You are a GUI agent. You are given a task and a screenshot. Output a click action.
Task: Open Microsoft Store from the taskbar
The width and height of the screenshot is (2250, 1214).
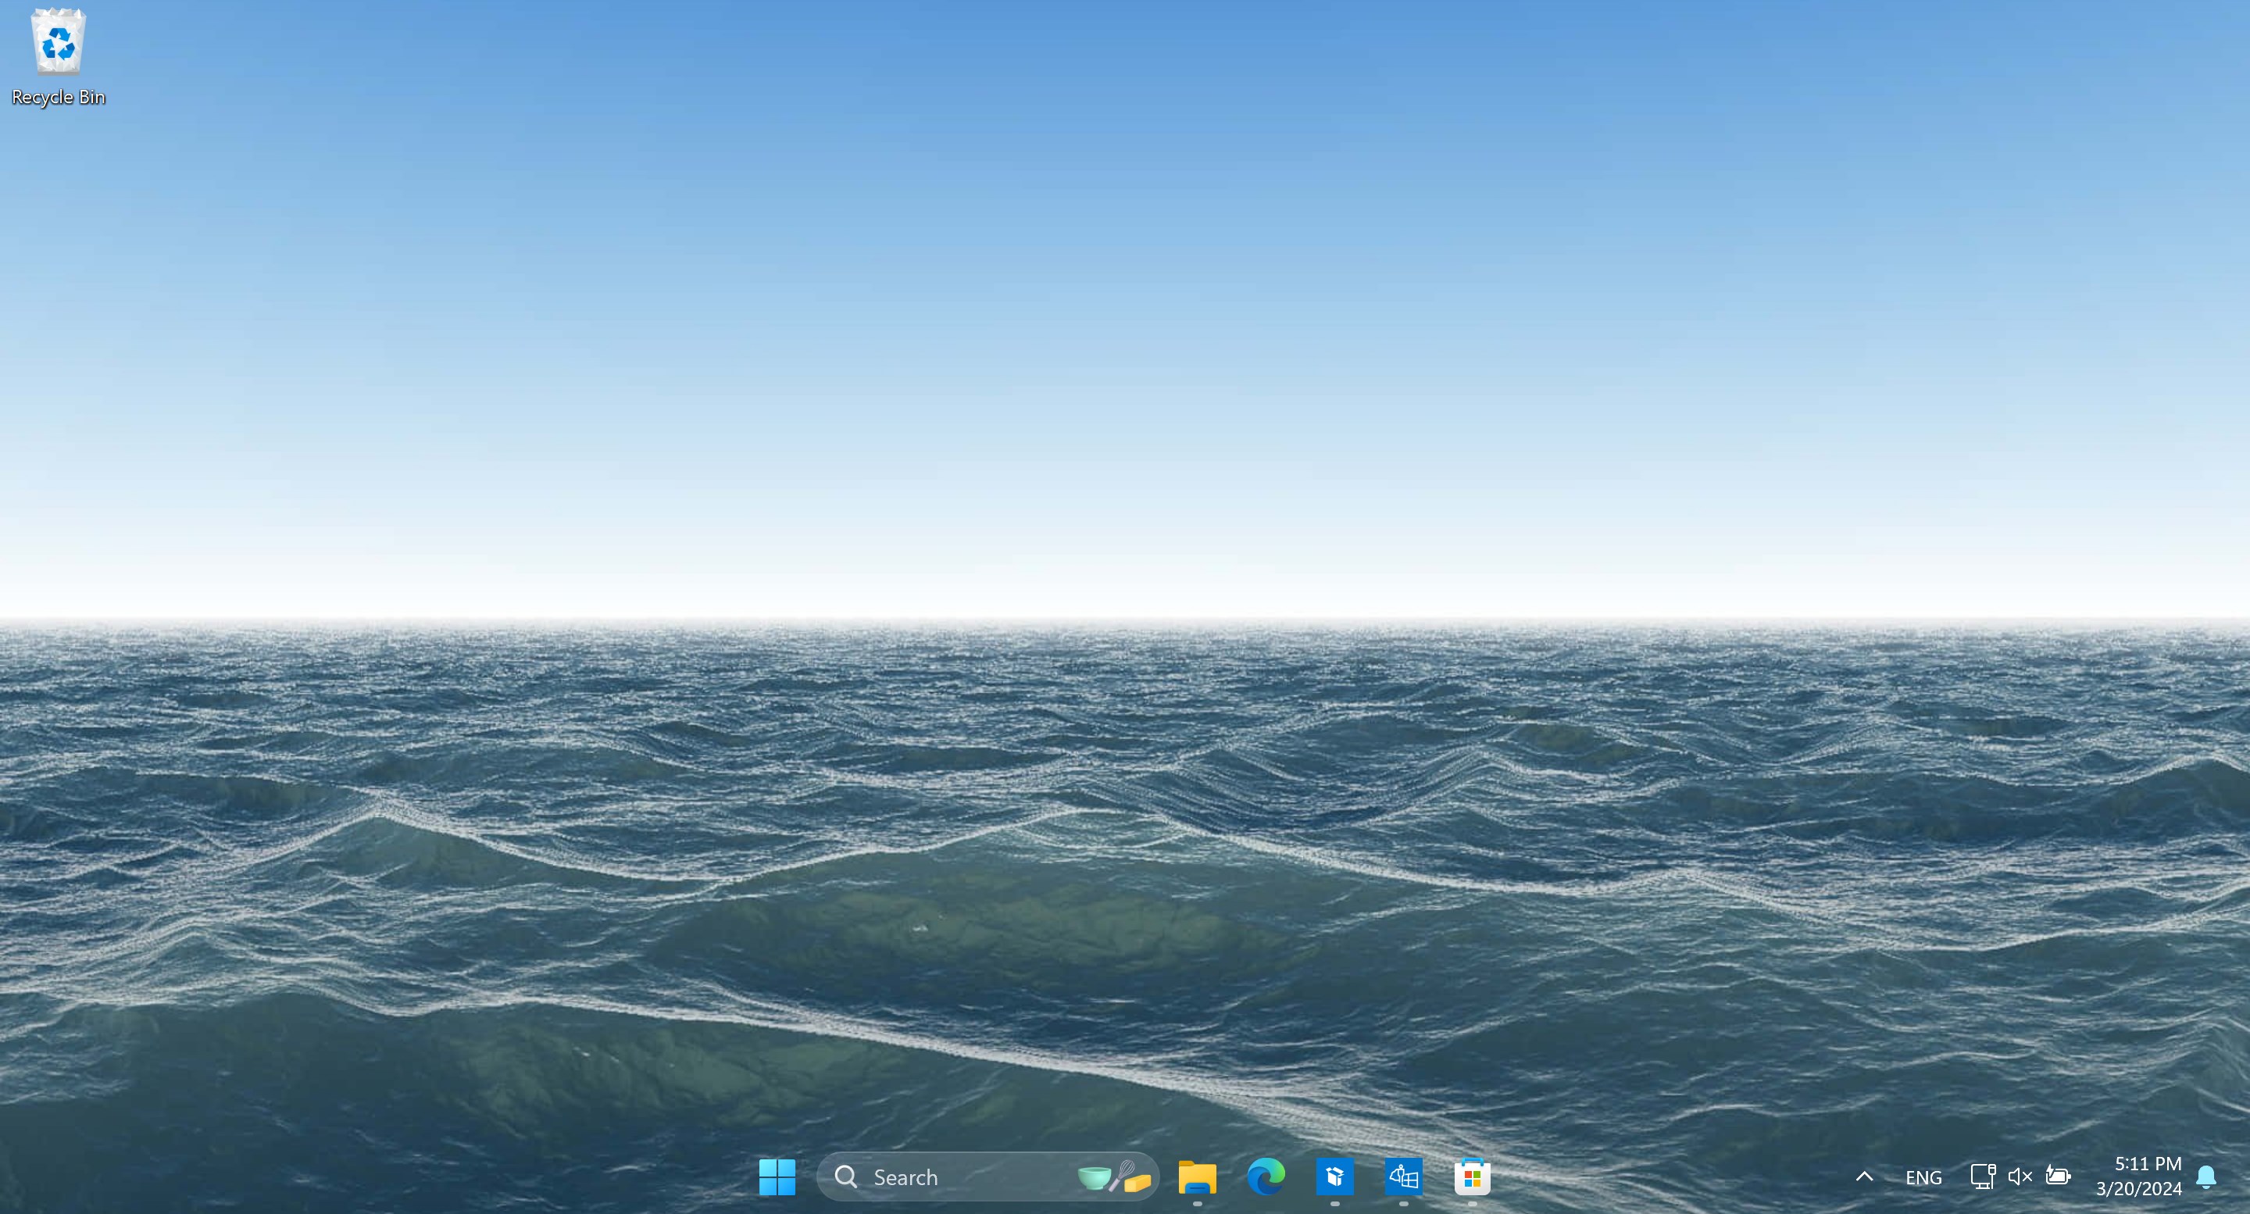tap(1472, 1177)
